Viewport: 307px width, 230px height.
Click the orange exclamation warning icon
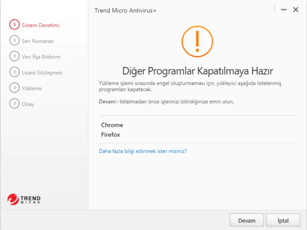[197, 41]
